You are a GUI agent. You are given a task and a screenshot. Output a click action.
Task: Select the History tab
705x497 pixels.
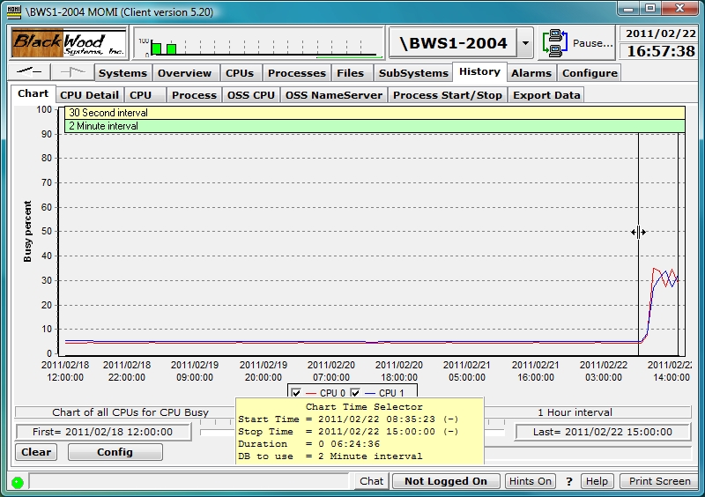479,71
